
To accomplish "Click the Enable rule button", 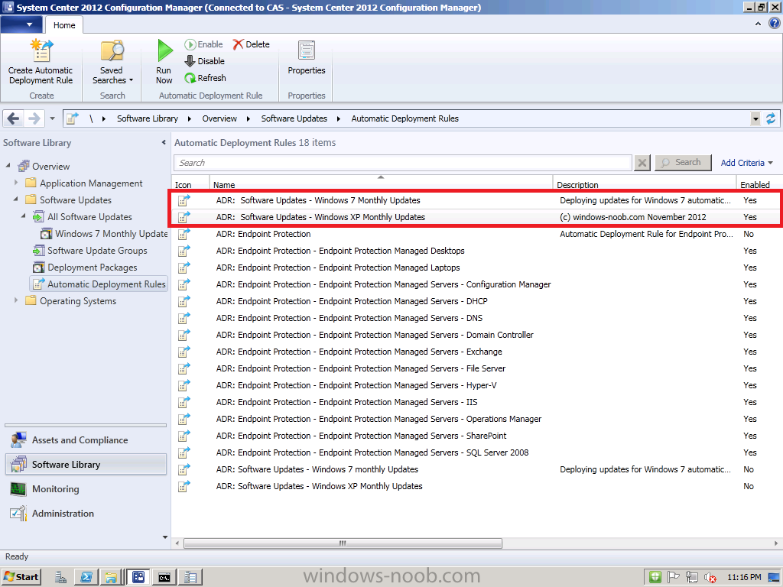I will tap(203, 44).
